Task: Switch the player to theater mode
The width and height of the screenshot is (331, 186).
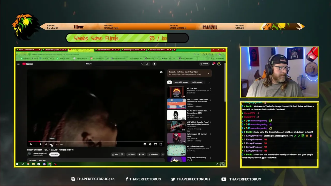Action: [155, 144]
